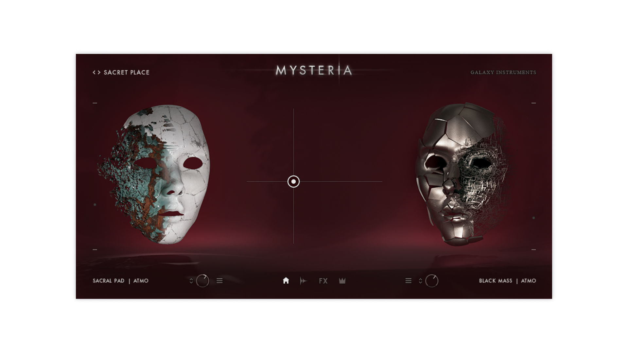Screen dimensions: 628x353
Task: Click the ATMO category beside Black Mass
Action: click(x=528, y=281)
